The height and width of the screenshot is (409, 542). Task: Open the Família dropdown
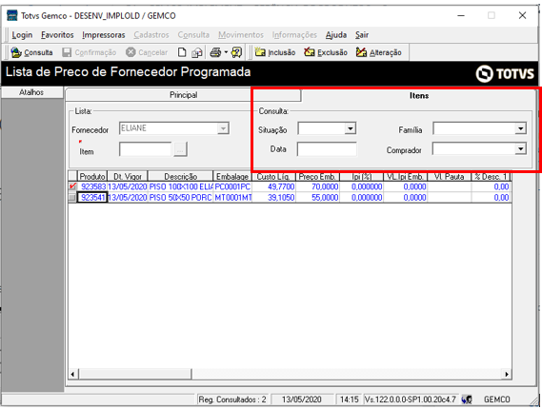pyautogui.click(x=520, y=128)
